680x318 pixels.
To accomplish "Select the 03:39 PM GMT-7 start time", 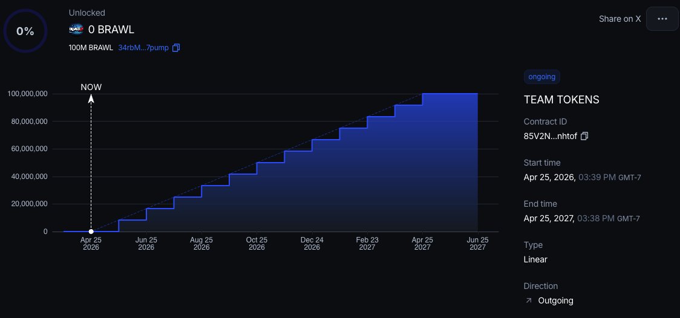I will point(609,177).
